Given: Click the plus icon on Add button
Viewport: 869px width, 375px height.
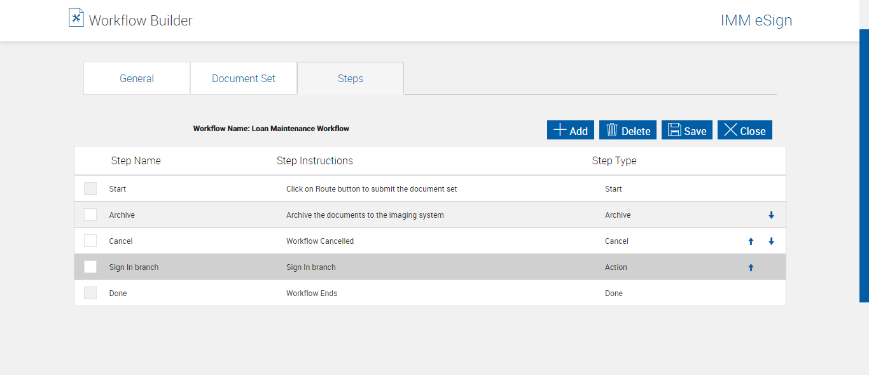Looking at the screenshot, I should pyautogui.click(x=560, y=130).
